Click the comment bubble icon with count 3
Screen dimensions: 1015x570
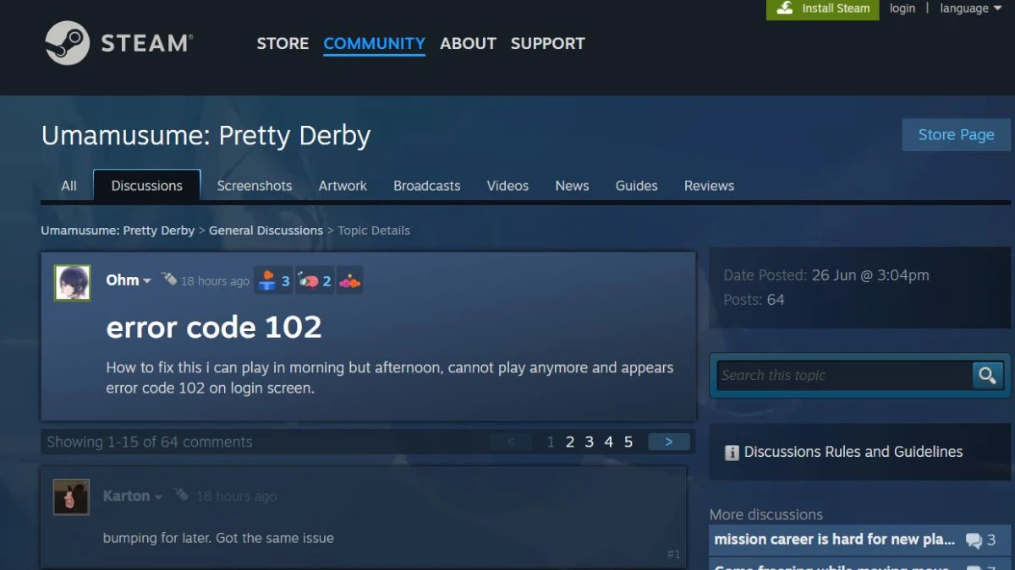[974, 540]
